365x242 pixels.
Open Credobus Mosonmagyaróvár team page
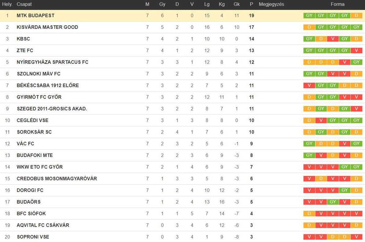(57, 179)
